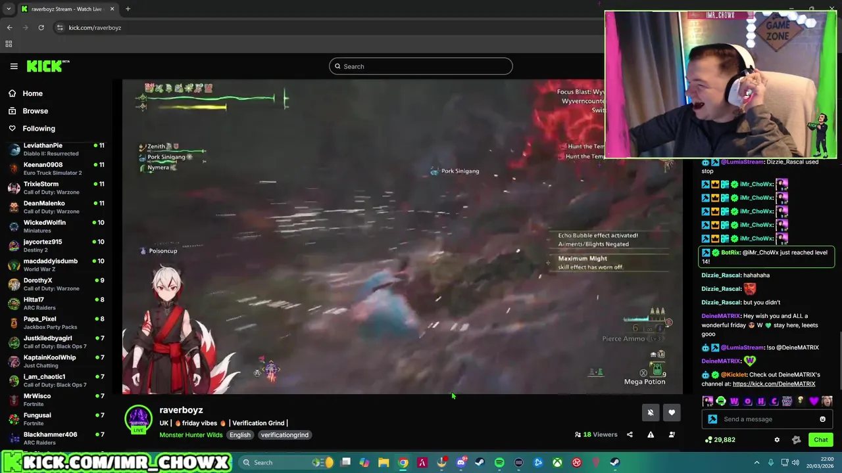Image resolution: width=842 pixels, height=473 pixels.
Task: Open WickedWolfin channel from sidebar
Action: 56,227
